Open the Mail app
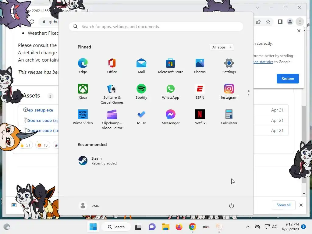 coord(141,66)
